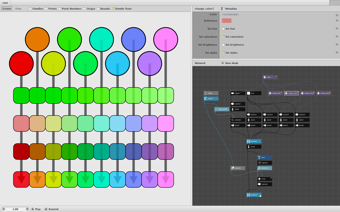The height and width of the screenshot is (212, 340).
Task: Select the colorize2 node
Action: coord(270,115)
